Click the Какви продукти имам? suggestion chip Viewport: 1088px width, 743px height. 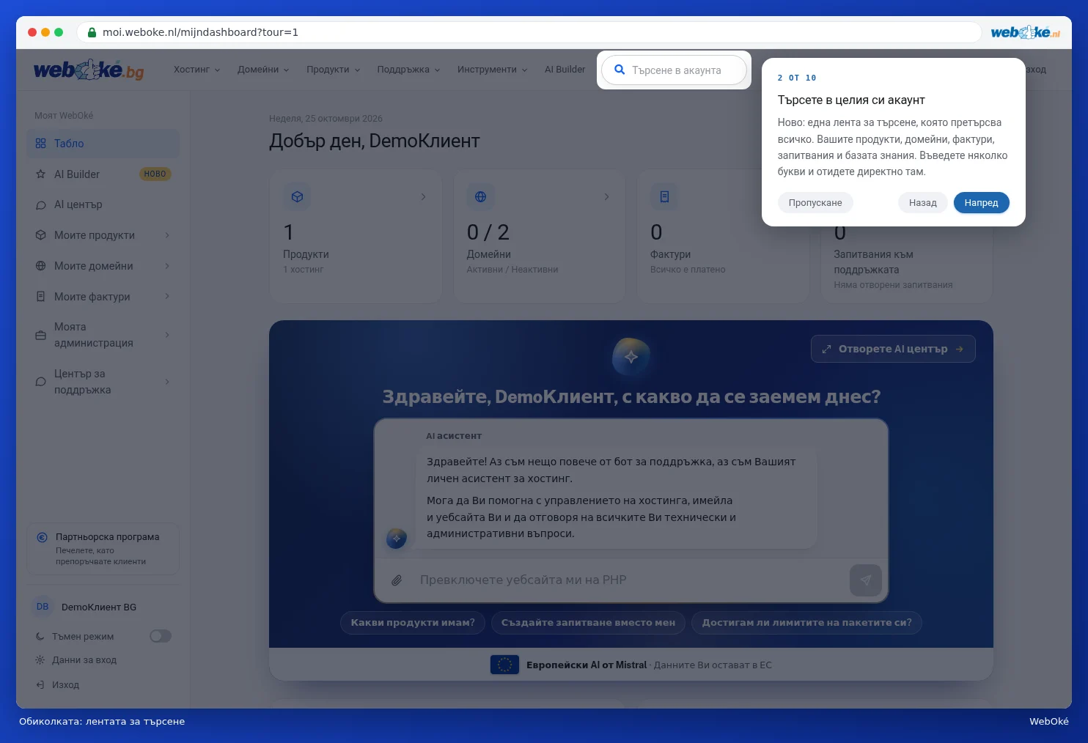pos(413,623)
